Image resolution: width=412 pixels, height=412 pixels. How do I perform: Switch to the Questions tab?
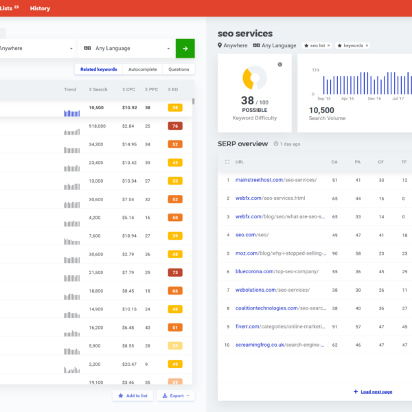[179, 69]
